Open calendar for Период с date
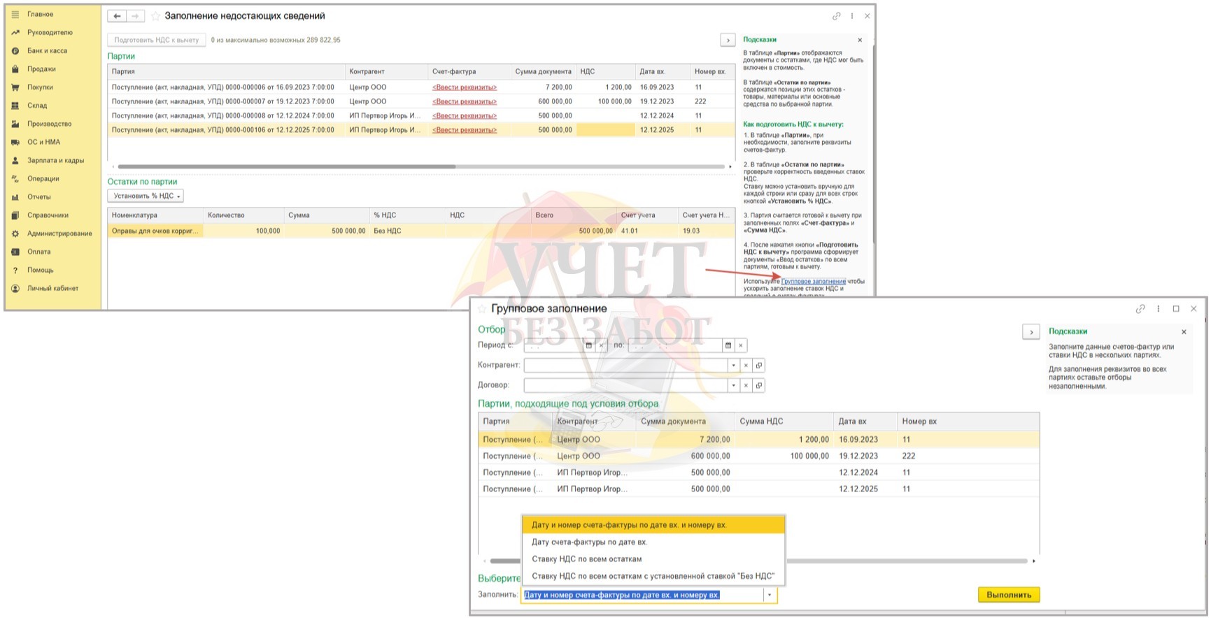This screenshot has width=1211, height=618. tap(588, 345)
